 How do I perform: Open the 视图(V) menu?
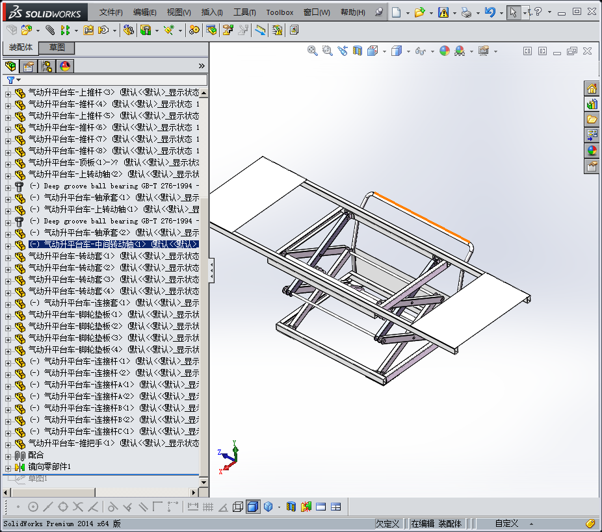[179, 12]
